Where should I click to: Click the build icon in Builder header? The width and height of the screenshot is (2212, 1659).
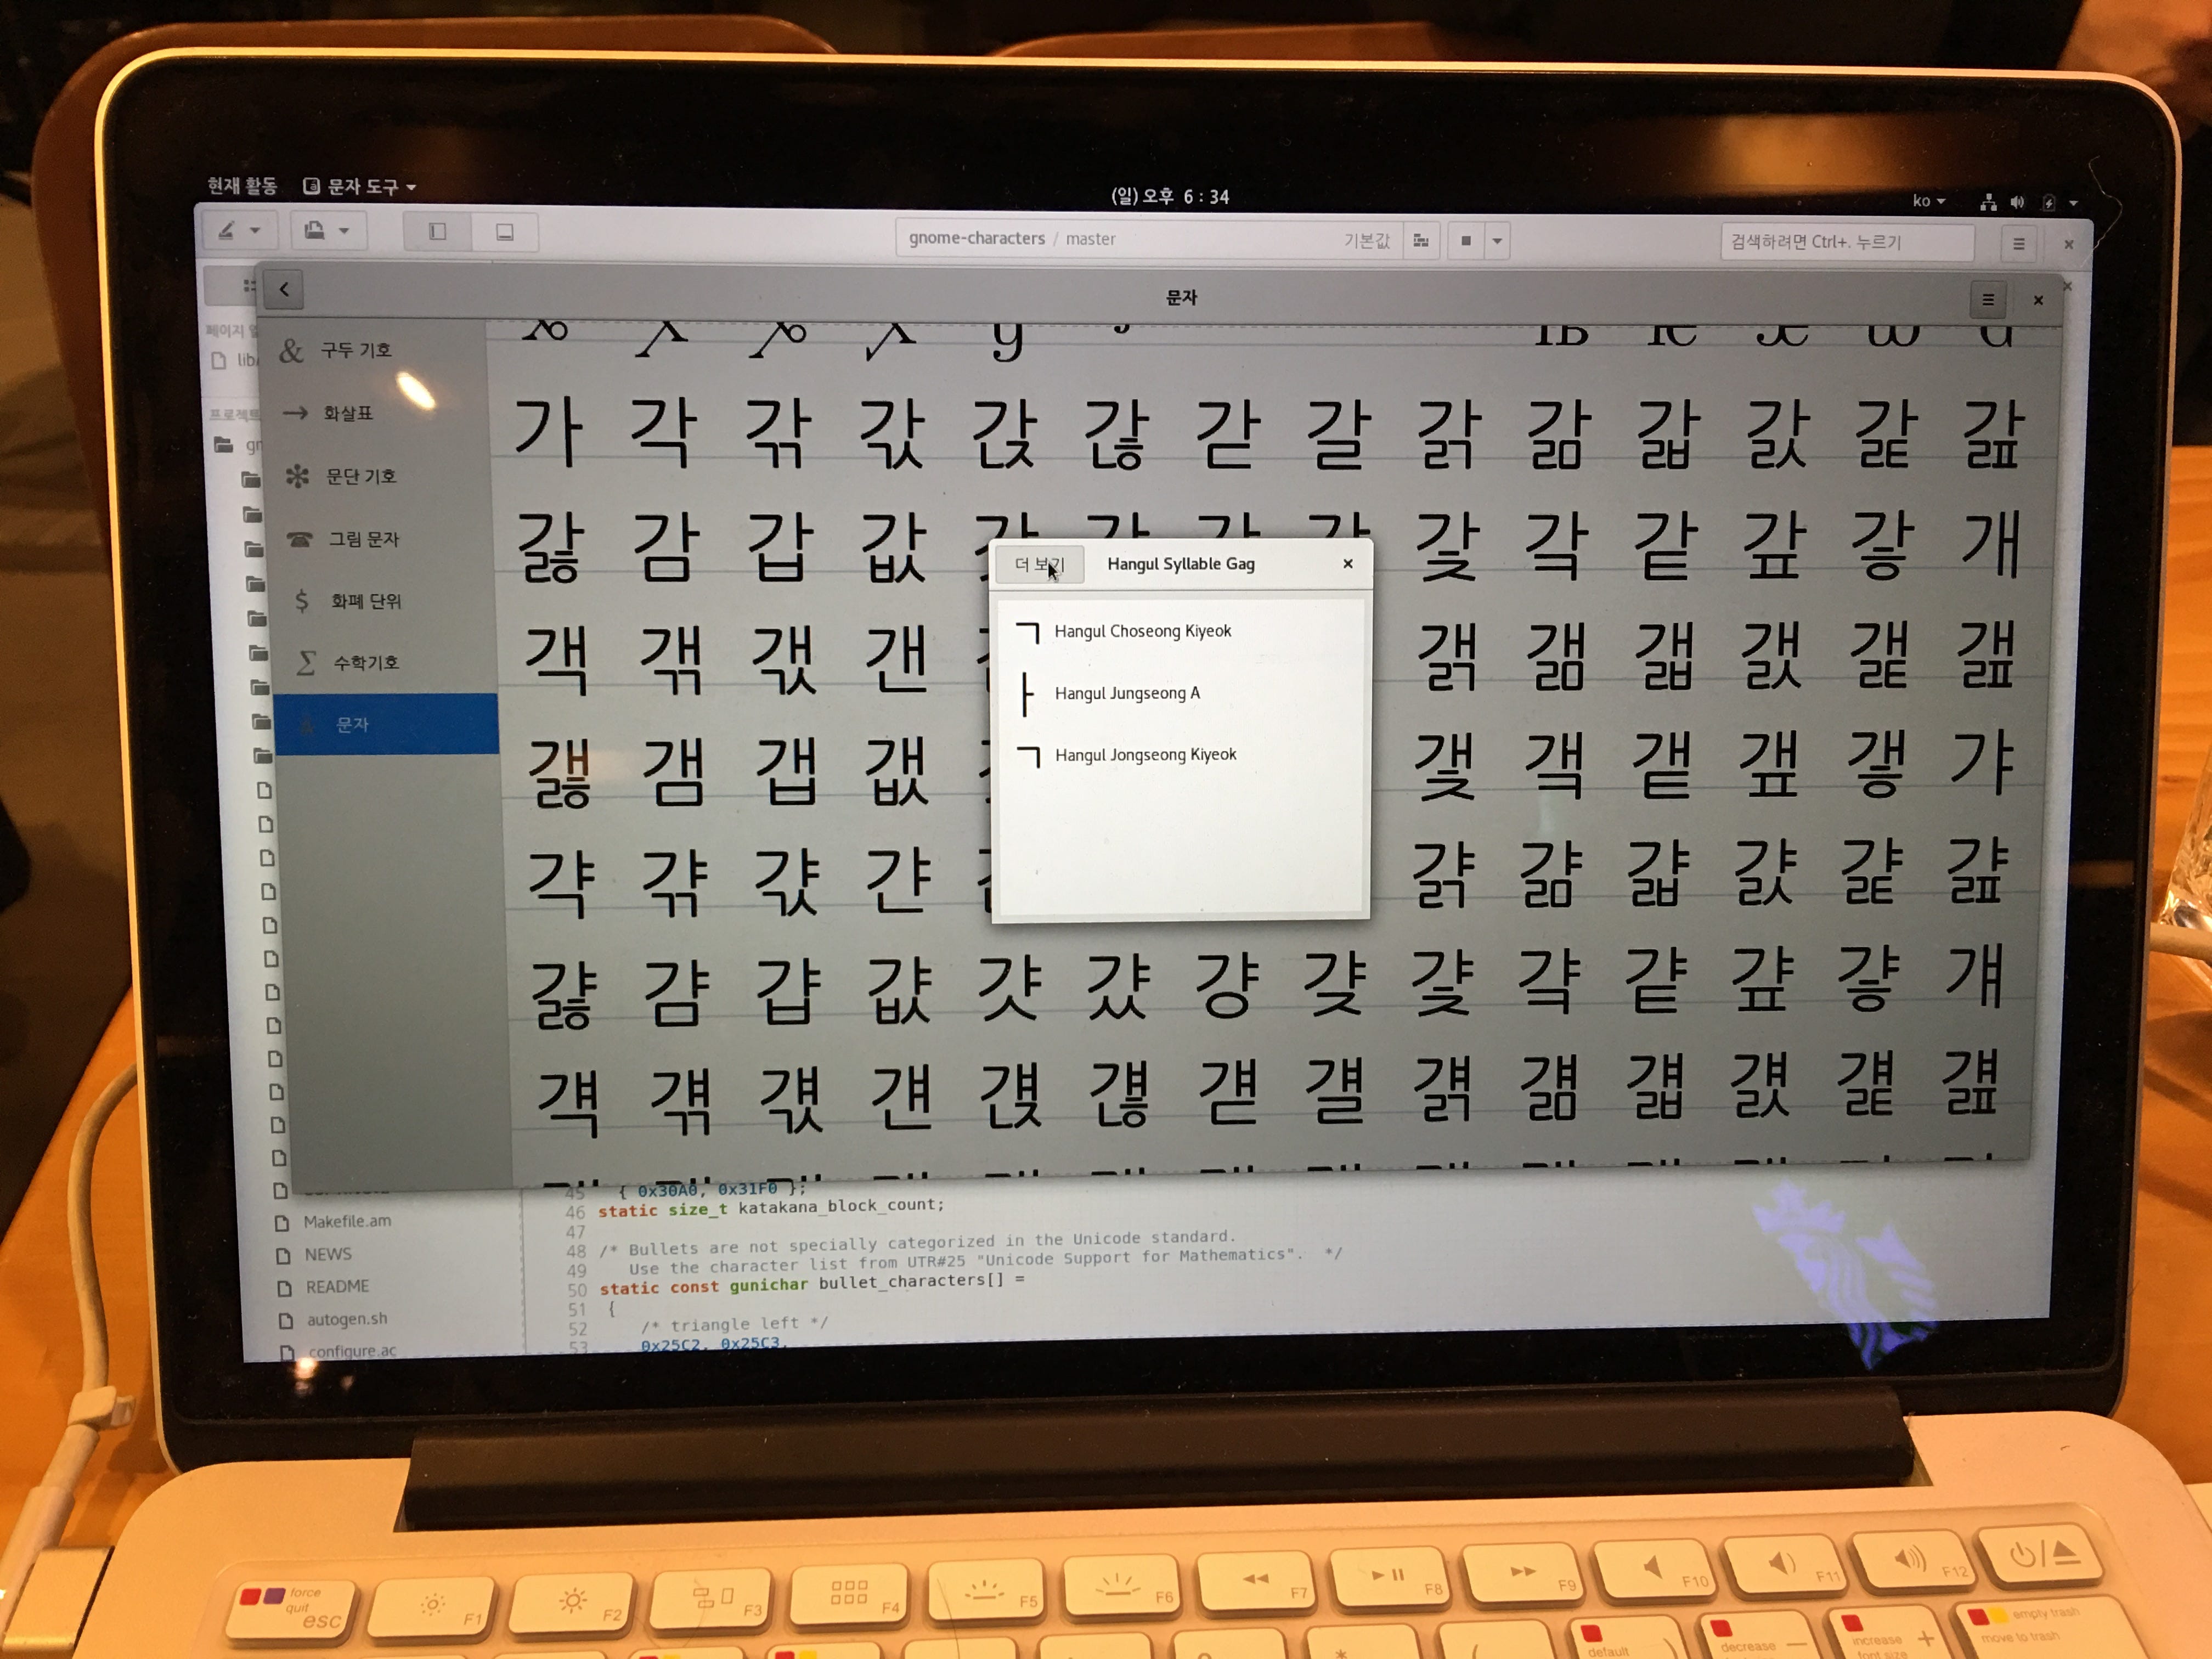[x=1420, y=241]
